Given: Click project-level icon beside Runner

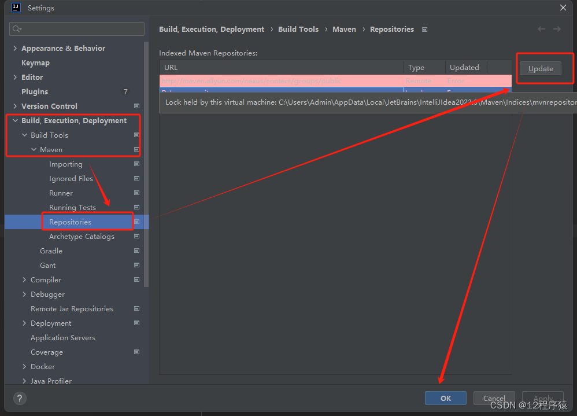Looking at the screenshot, I should [x=136, y=193].
